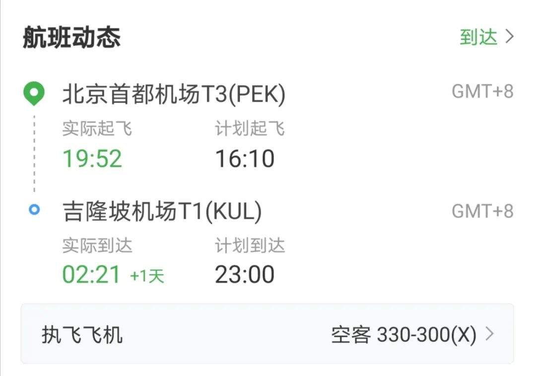Select the actual departure time 19:52
Viewport: 536px width, 376px height.
[92, 158]
